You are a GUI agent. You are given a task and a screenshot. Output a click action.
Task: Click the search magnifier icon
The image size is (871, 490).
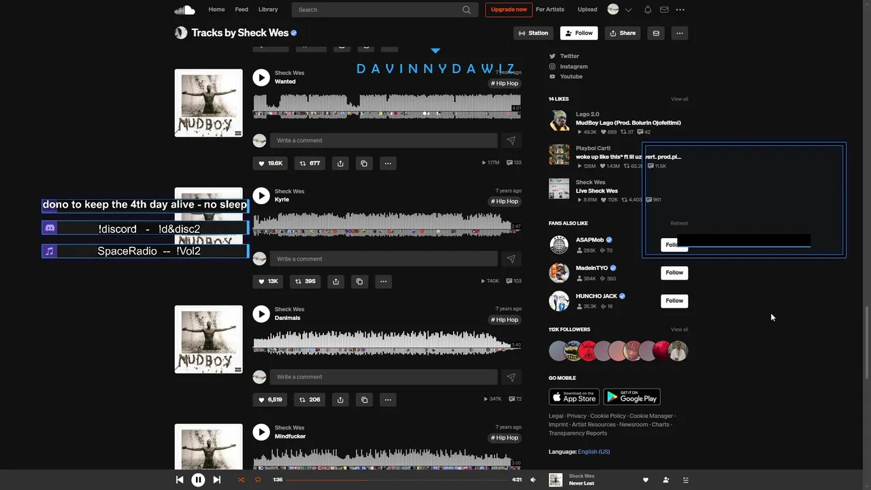pyautogui.click(x=467, y=10)
